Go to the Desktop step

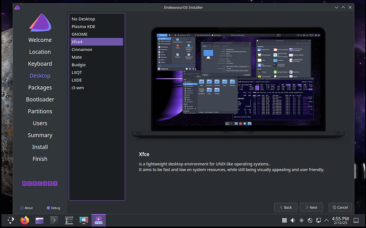[40, 76]
